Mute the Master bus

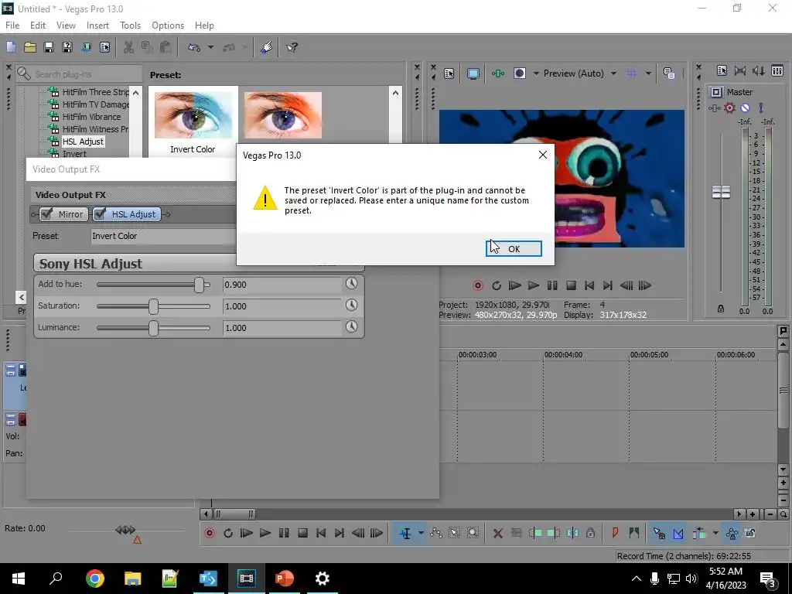(745, 108)
